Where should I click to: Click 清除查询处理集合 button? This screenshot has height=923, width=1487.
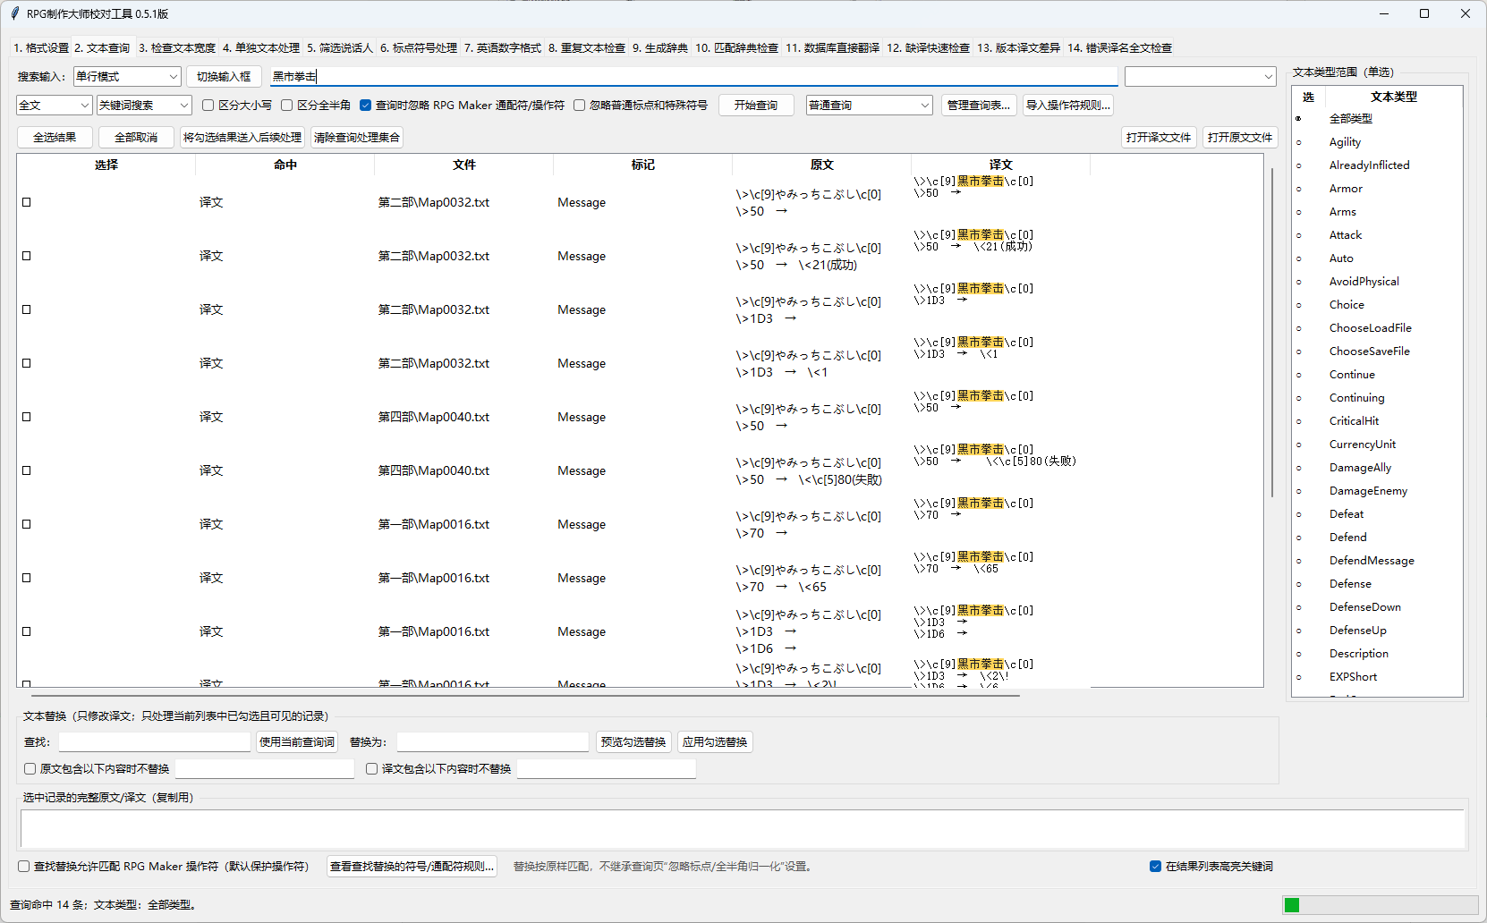click(x=357, y=137)
